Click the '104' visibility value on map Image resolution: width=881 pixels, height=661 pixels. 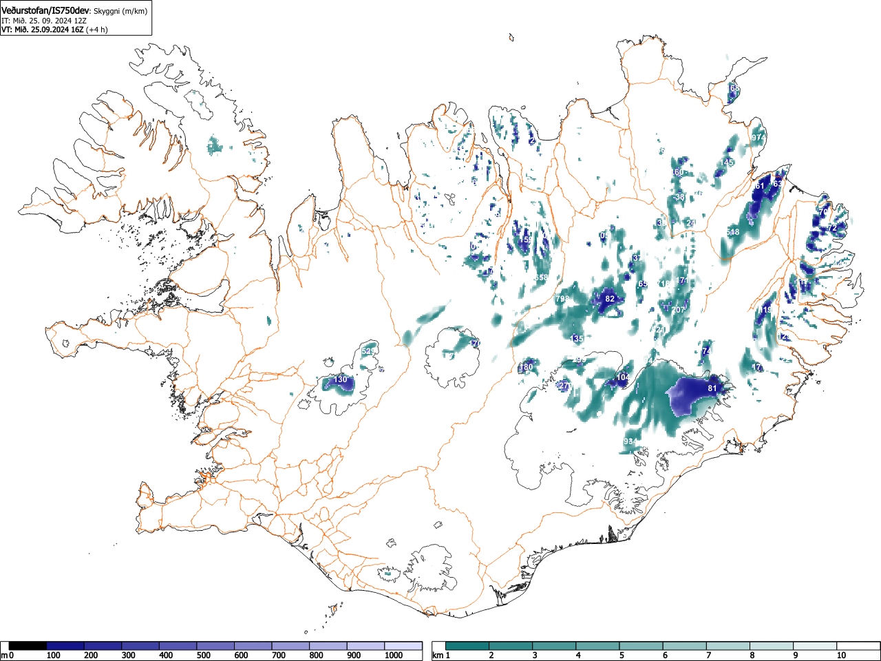(x=623, y=377)
